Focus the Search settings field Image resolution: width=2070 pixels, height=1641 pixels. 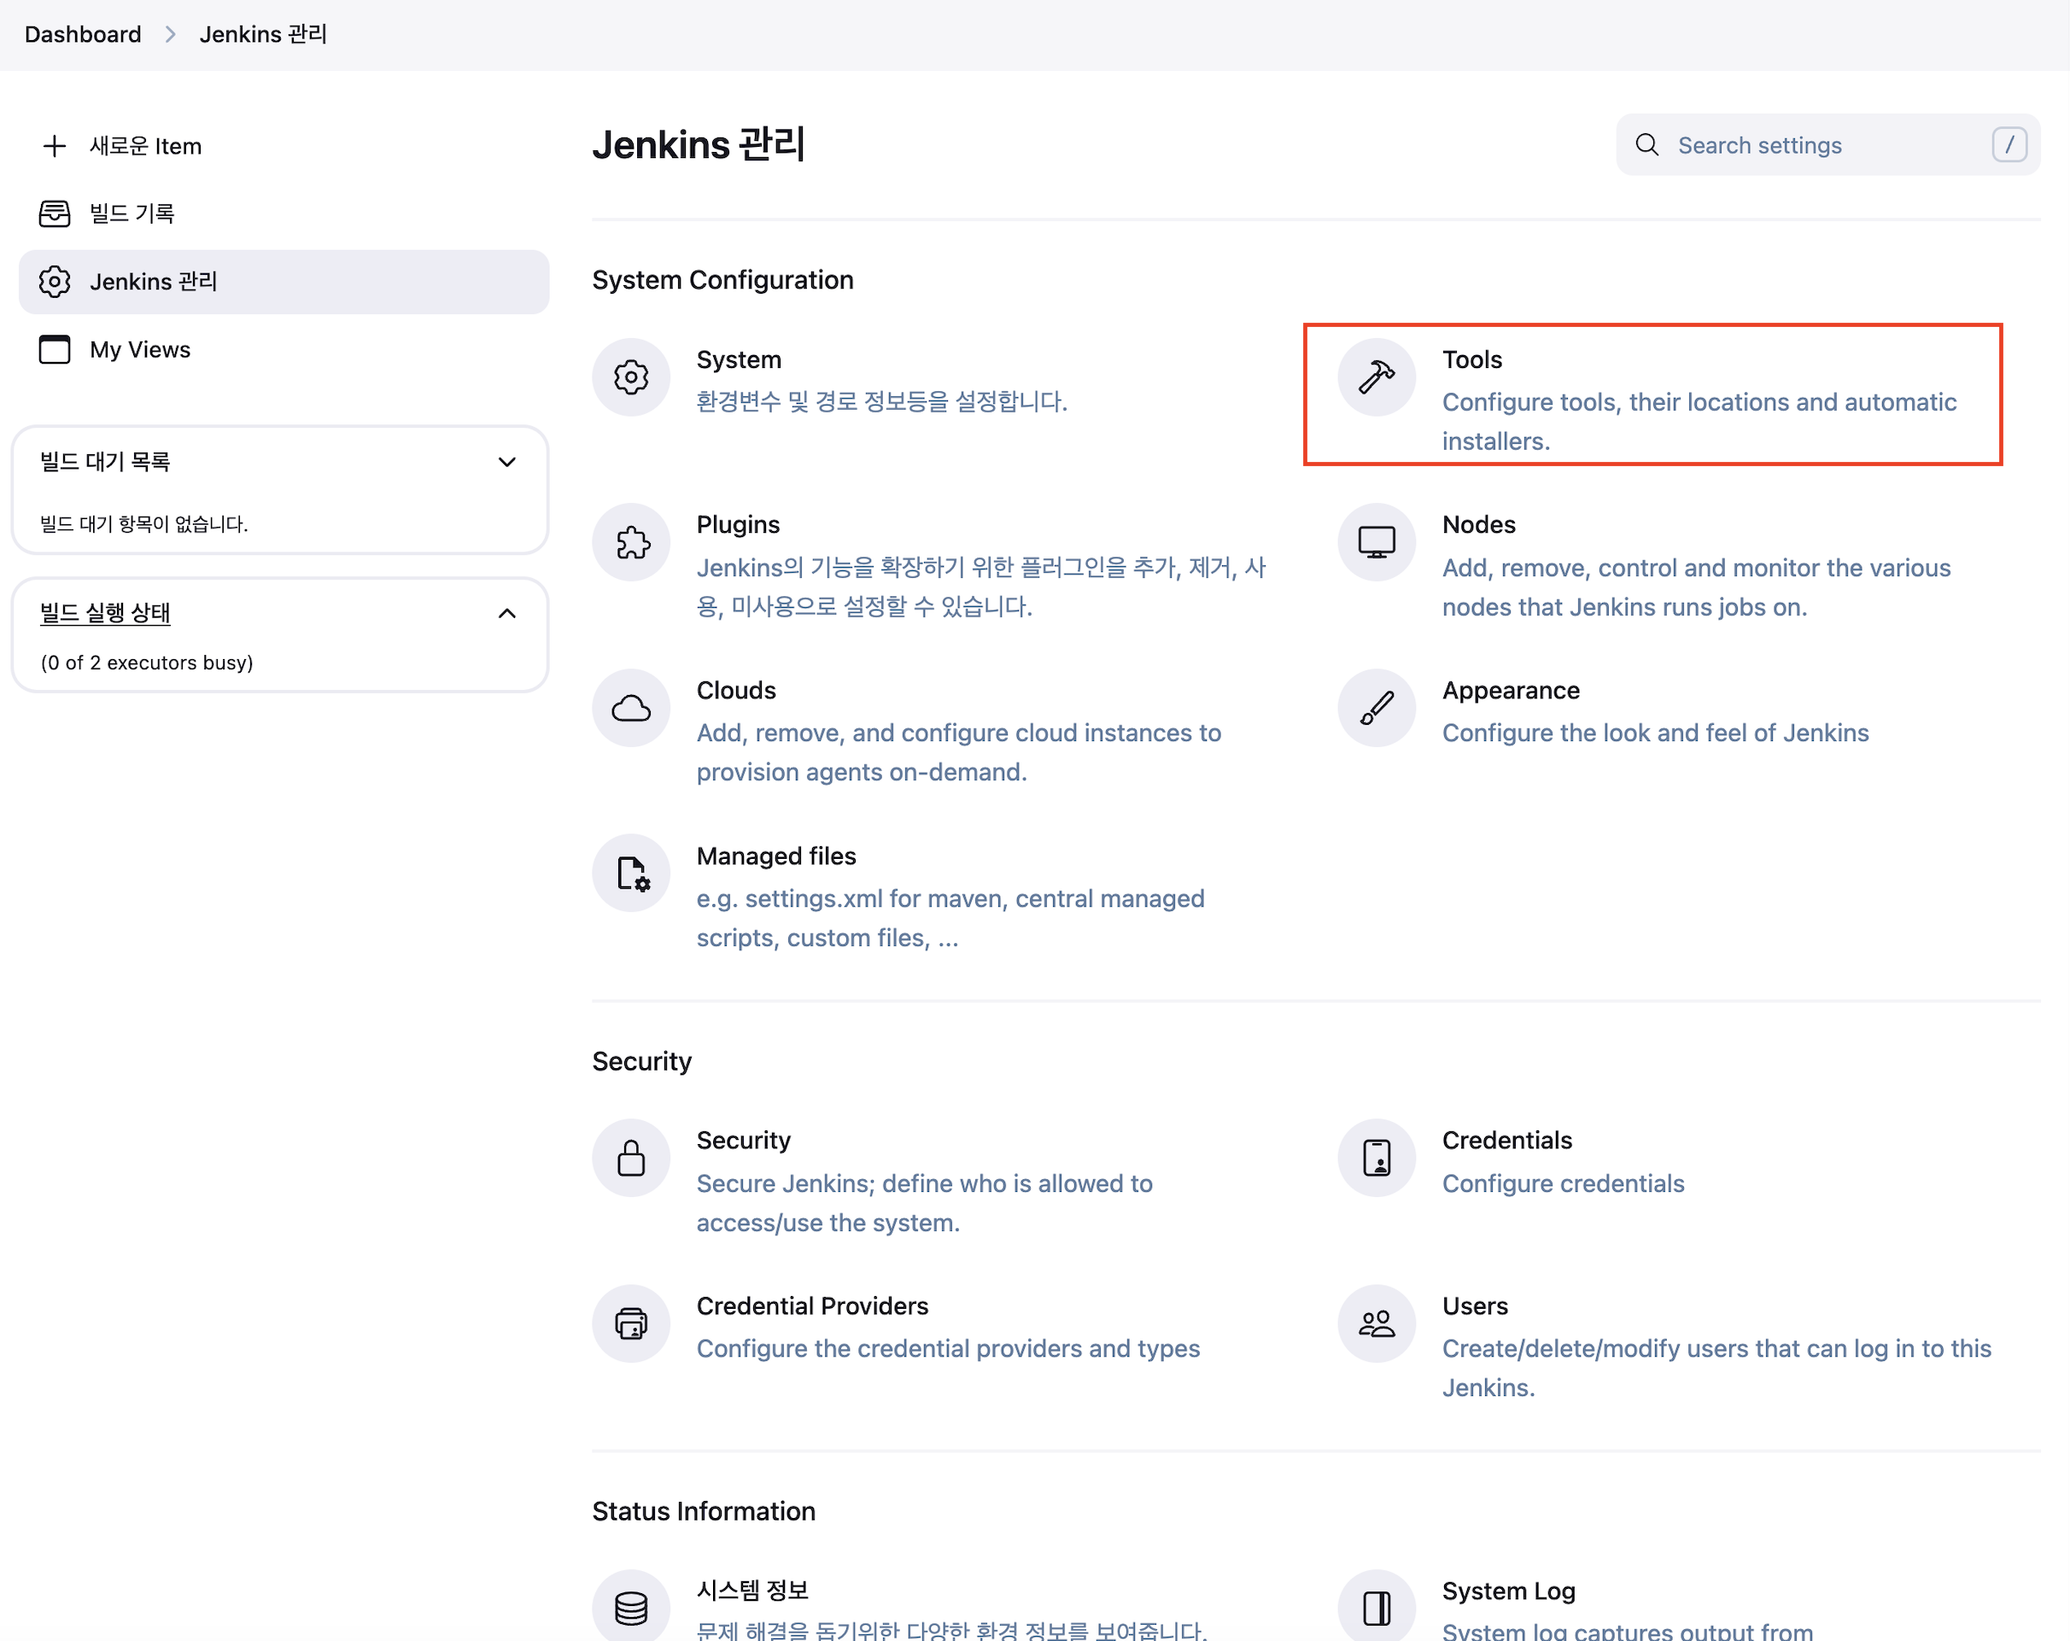1827,145
